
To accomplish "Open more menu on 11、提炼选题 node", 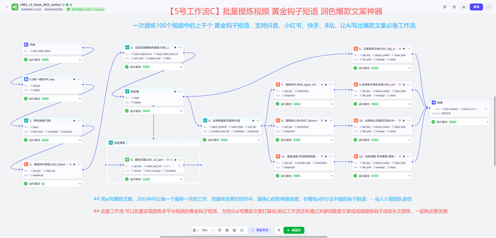I will (331, 156).
